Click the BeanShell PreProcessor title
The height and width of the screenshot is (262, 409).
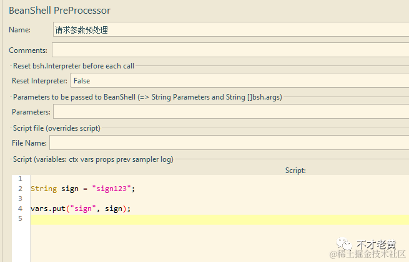coord(59,11)
